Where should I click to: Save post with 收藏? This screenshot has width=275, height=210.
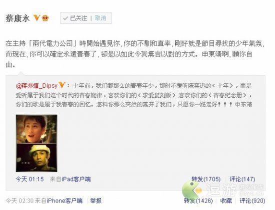226,201
